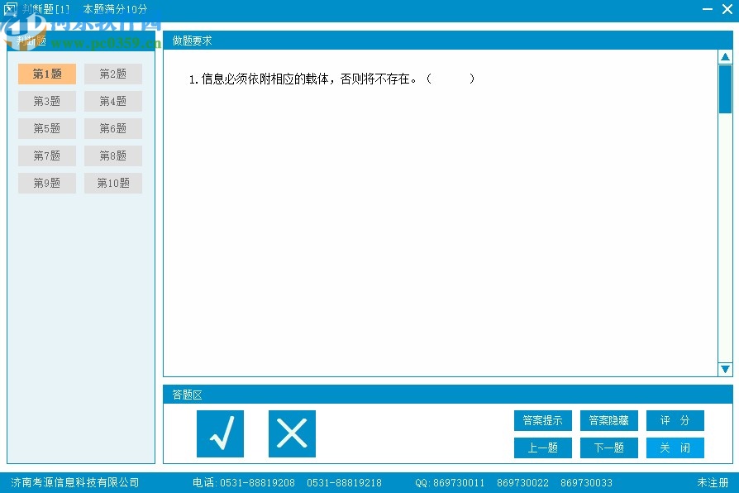Image resolution: width=739 pixels, height=493 pixels.
Task: Toggle 答案隐藏 to hide the answer
Action: pyautogui.click(x=608, y=420)
